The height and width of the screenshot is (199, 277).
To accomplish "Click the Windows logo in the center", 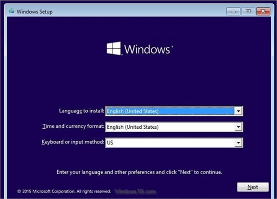I will click(x=140, y=49).
